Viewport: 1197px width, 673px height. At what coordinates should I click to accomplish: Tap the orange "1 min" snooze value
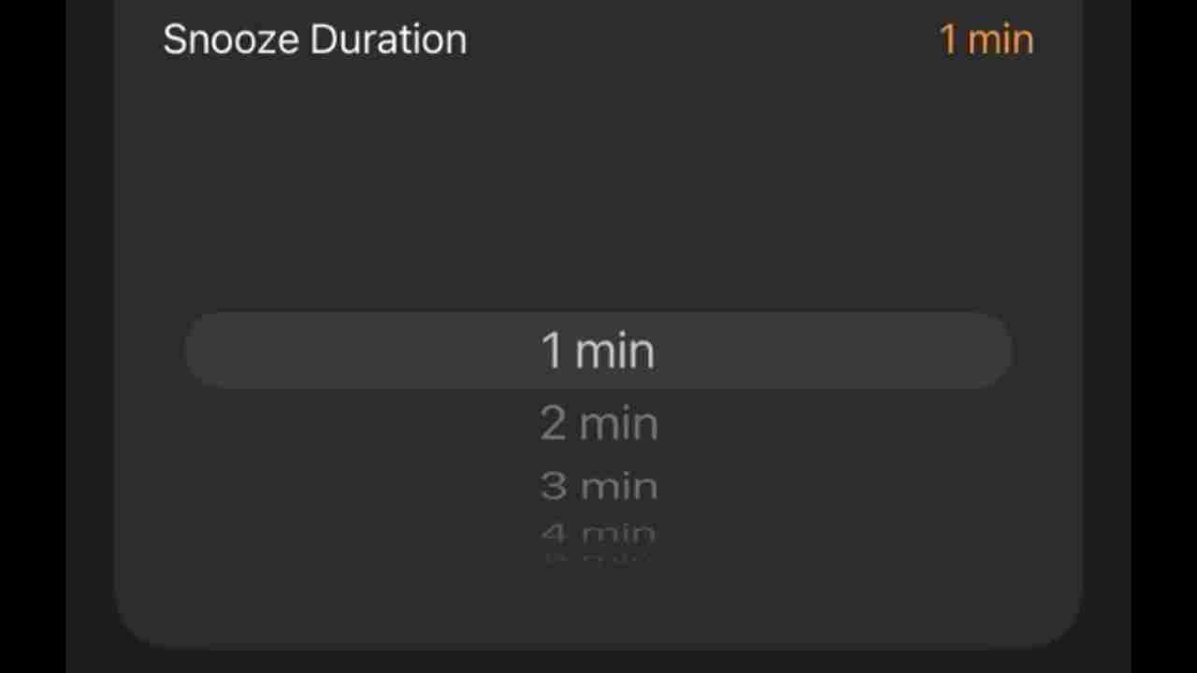(986, 40)
